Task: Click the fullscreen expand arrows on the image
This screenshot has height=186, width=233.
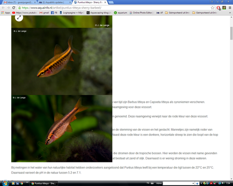Action: (x=19, y=17)
